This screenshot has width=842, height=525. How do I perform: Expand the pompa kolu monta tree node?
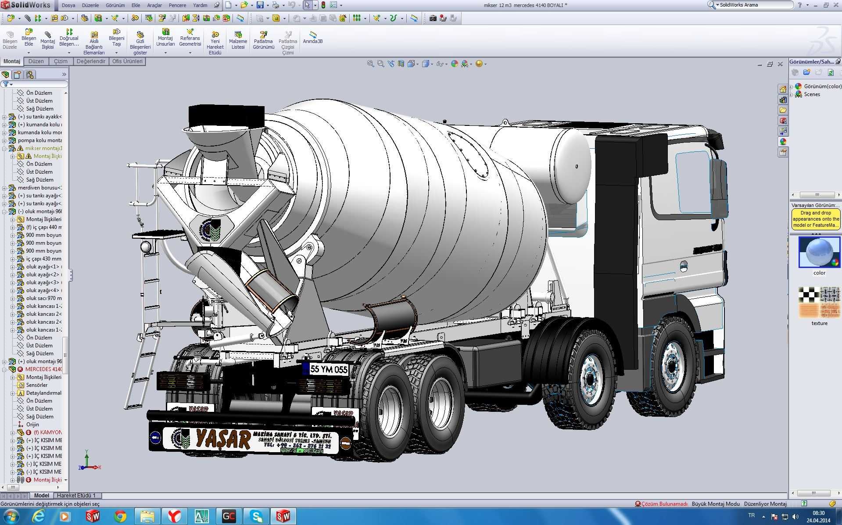(x=4, y=140)
